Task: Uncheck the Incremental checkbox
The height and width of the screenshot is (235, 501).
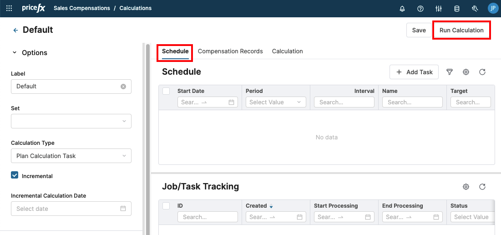Action: click(15, 175)
